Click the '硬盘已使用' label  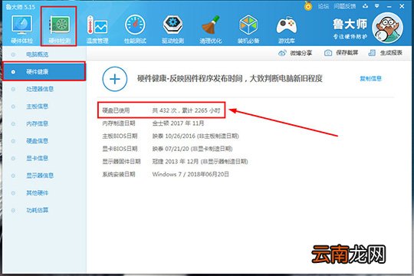tap(116, 110)
